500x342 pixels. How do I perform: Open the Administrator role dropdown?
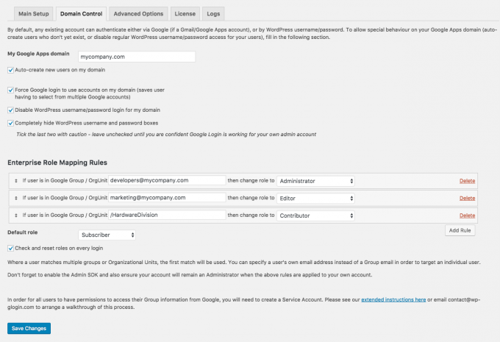(315, 181)
